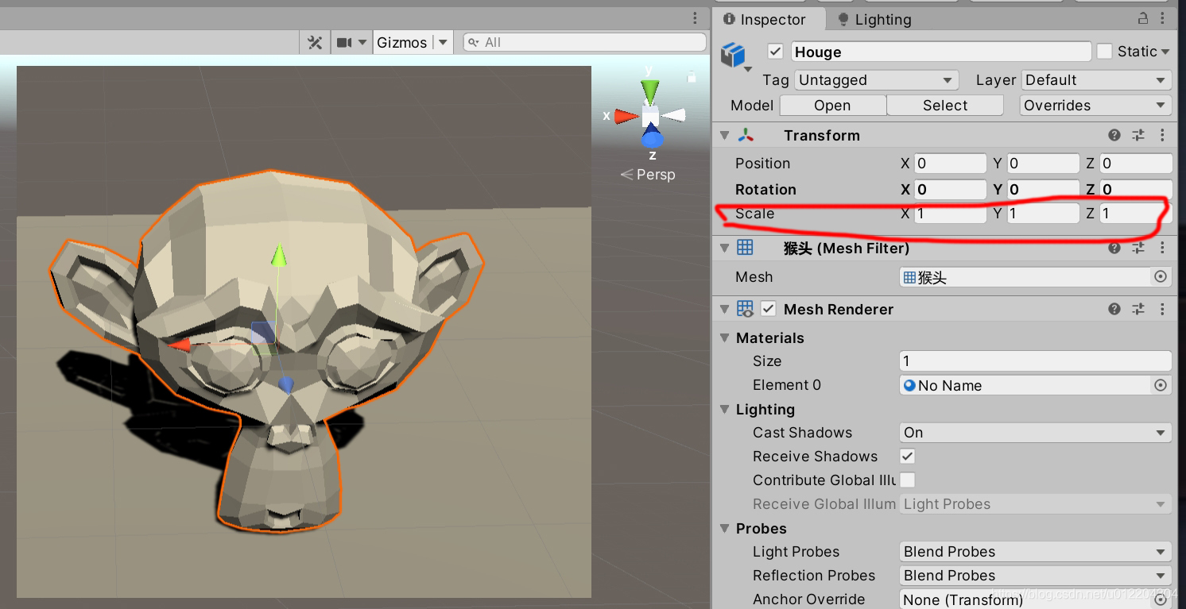Switch to the Lighting tab
This screenshot has width=1186, height=609.
874,19
